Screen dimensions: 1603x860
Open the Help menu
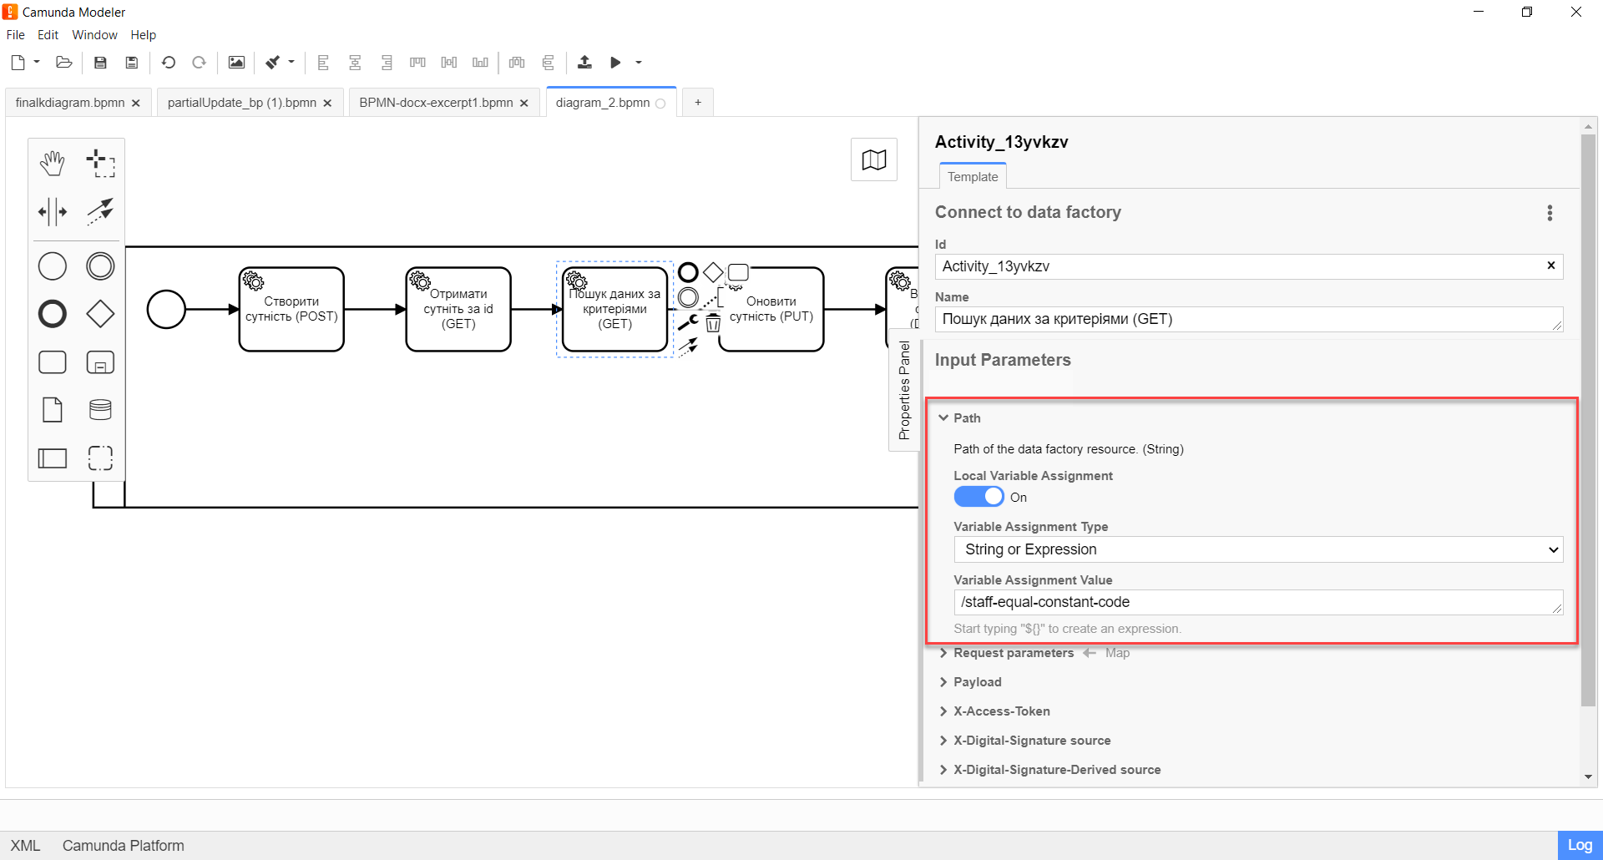[x=144, y=35]
